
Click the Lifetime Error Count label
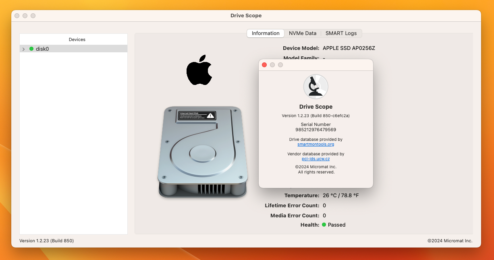point(292,205)
